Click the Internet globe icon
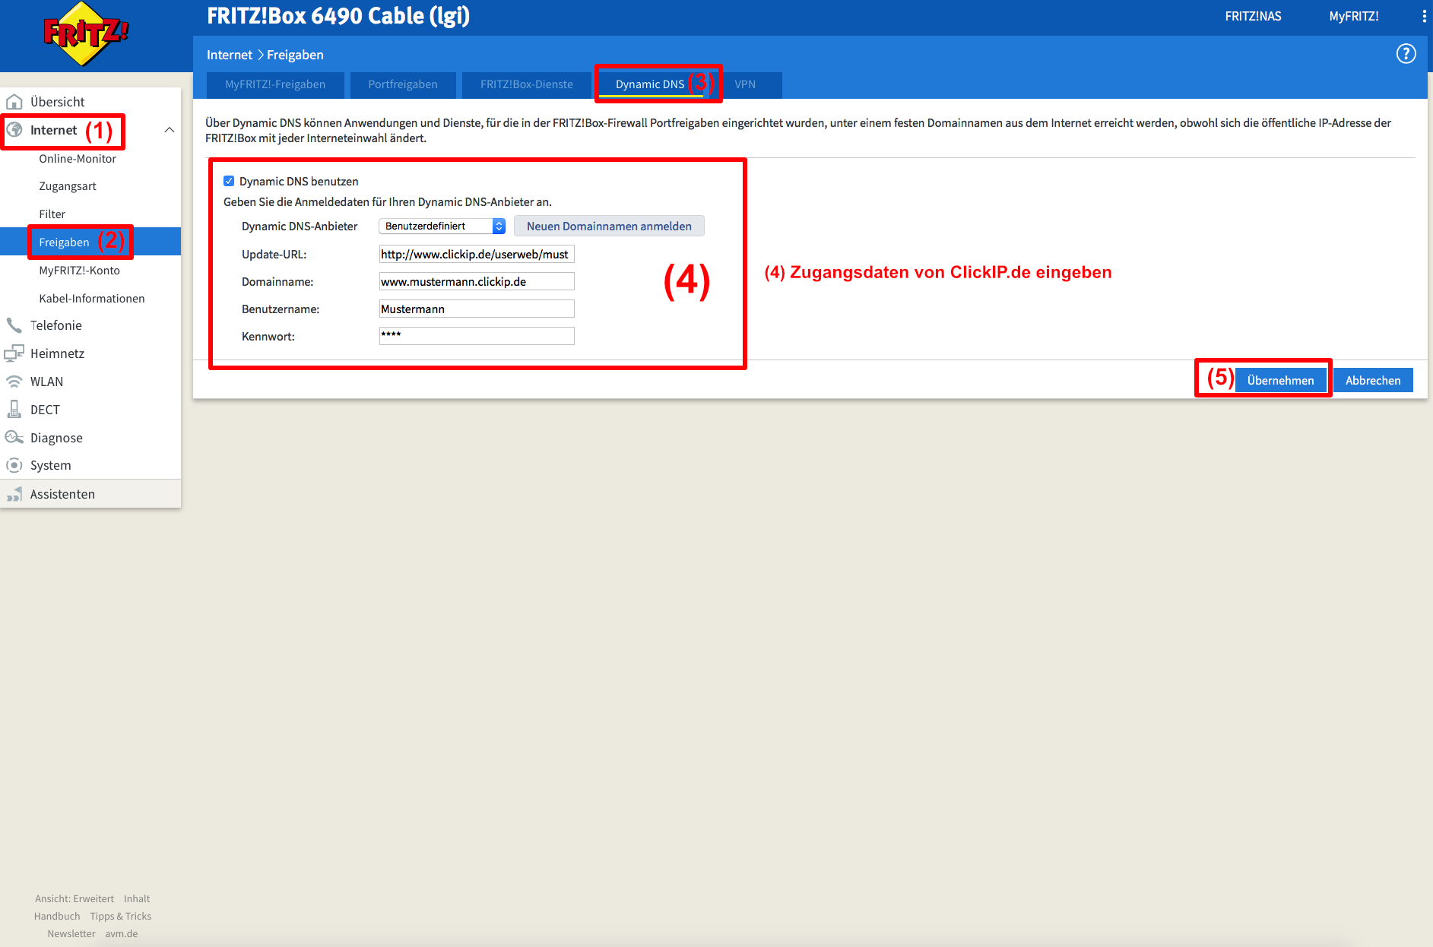Viewport: 1433px width, 947px height. coord(14,130)
